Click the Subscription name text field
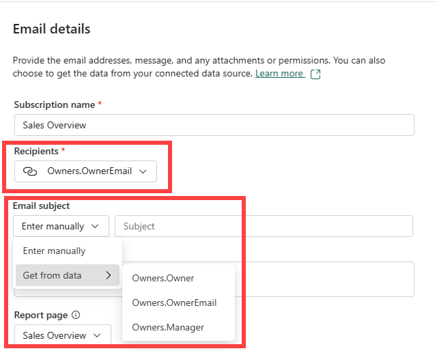437x351 pixels. [x=214, y=125]
